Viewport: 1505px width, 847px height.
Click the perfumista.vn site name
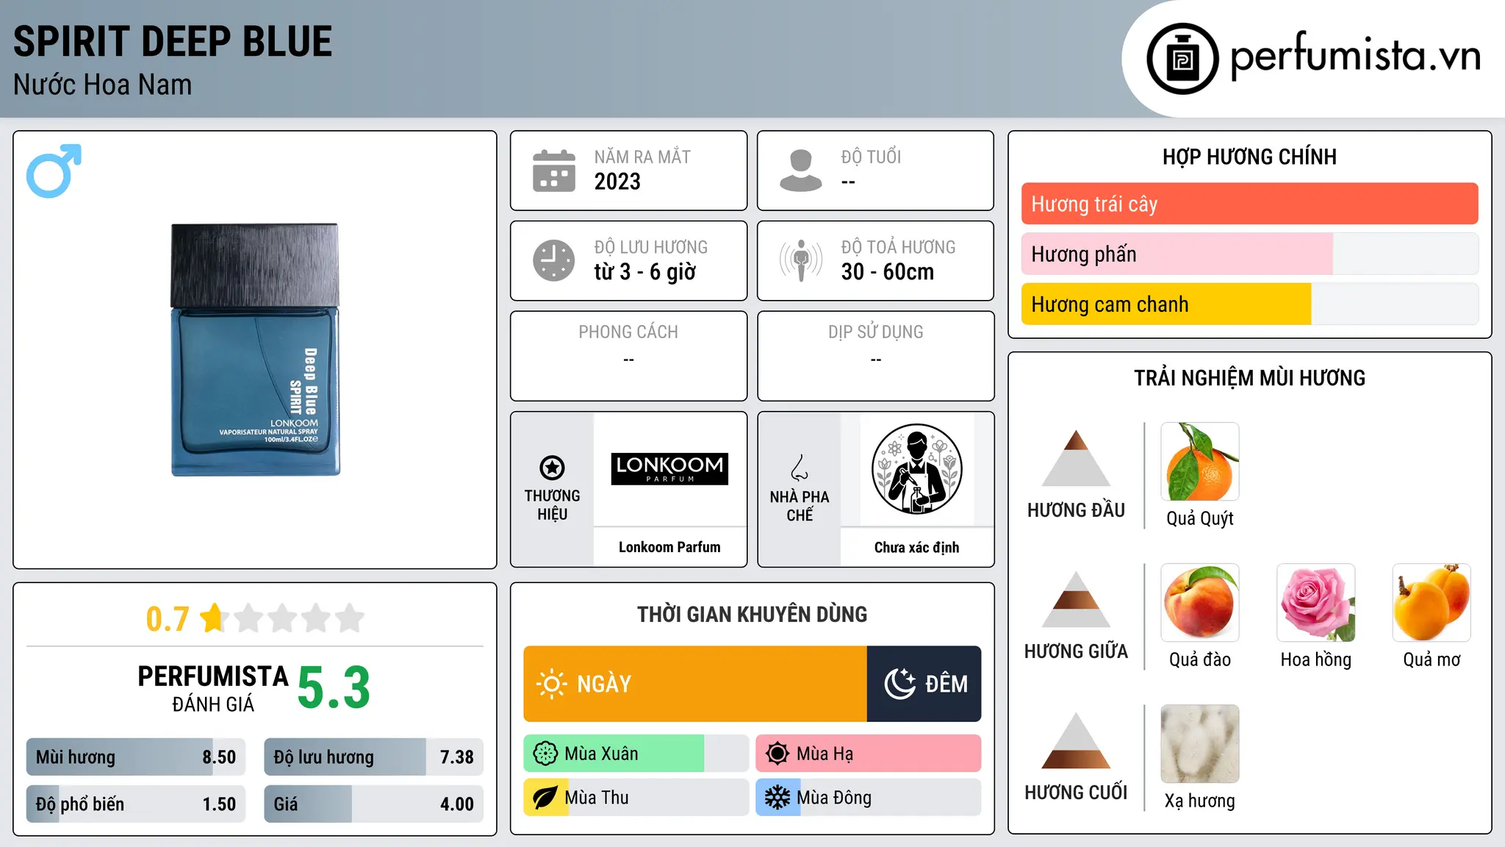[1356, 56]
